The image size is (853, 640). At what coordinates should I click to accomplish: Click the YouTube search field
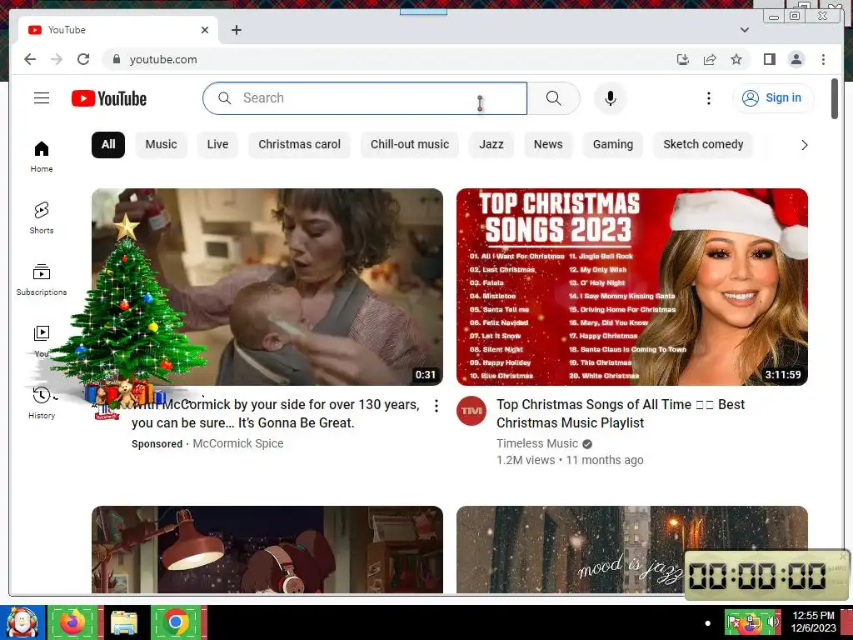pos(365,98)
